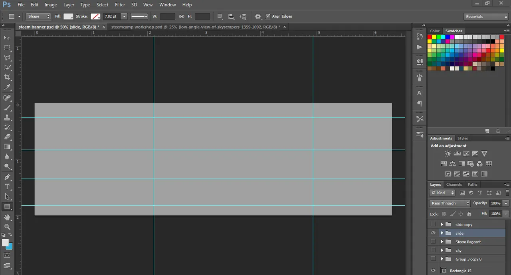Select the Rectangular Marquee tool
This screenshot has height=275, width=511.
point(7,48)
